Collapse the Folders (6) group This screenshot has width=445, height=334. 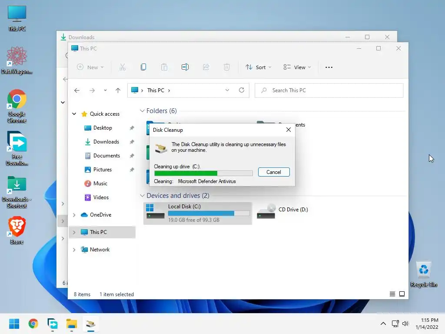tap(142, 111)
